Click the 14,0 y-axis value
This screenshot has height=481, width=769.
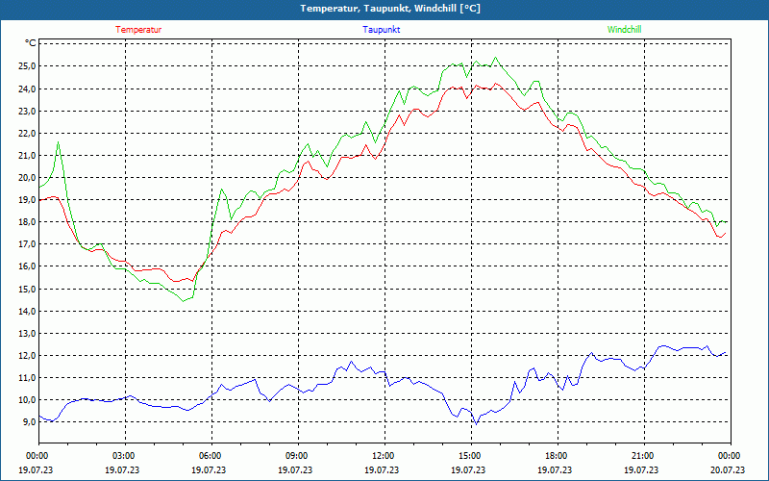(x=28, y=311)
